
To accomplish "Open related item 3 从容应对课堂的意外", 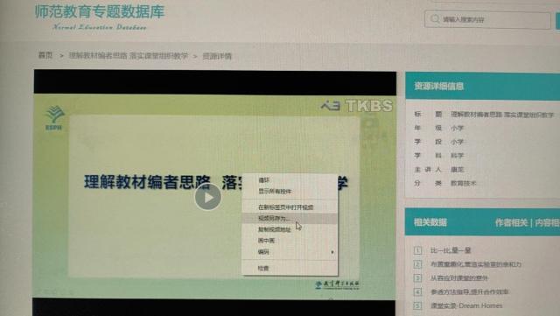I will click(x=459, y=278).
